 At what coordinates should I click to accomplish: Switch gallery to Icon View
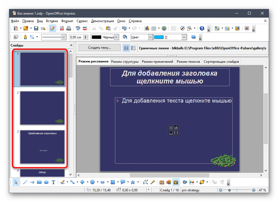[x=126, y=48]
